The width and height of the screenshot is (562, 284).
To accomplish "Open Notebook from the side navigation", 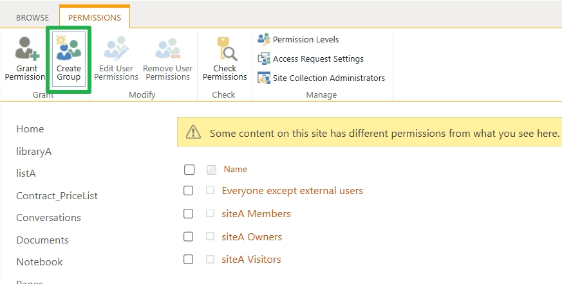I will 39,262.
